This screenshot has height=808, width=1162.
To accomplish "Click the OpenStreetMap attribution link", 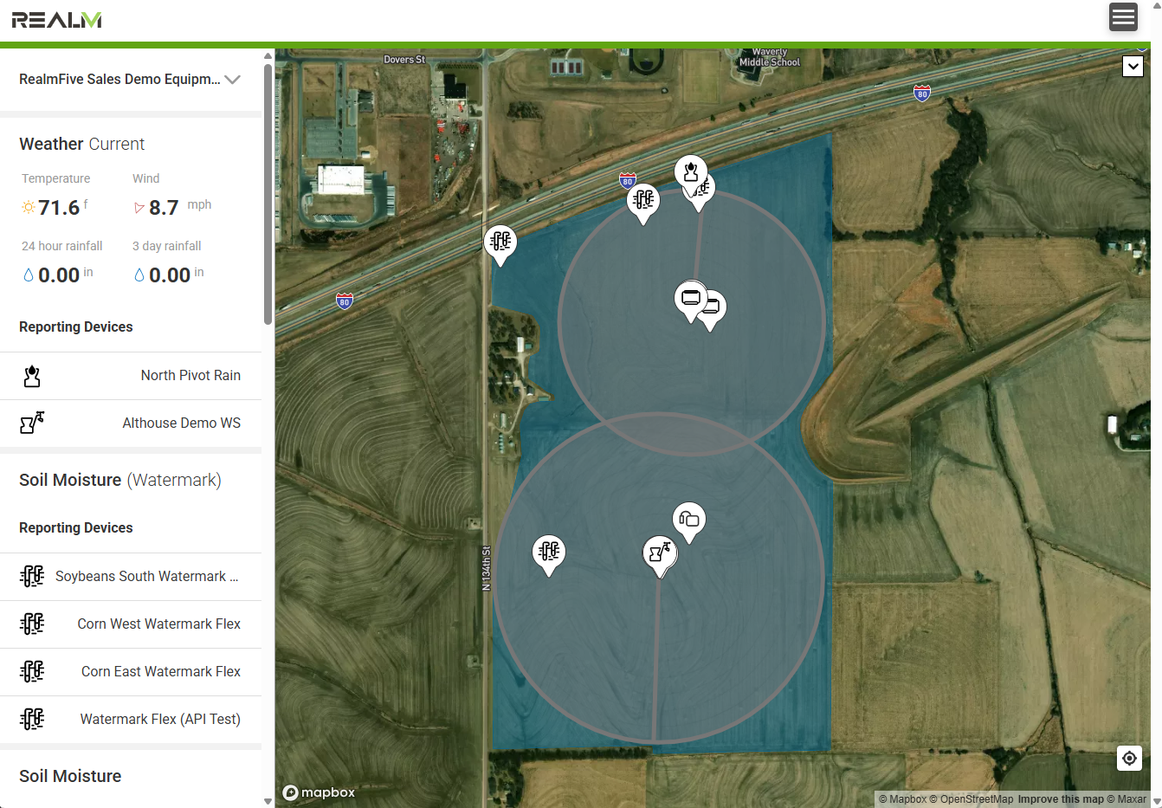I will [974, 799].
